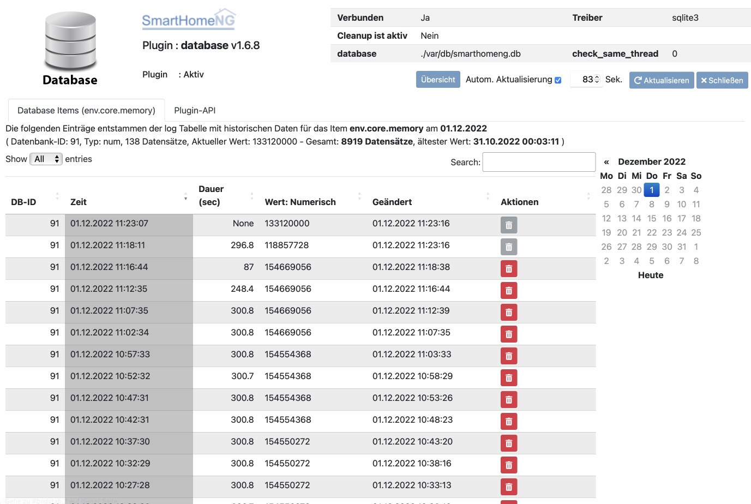This screenshot has height=504, width=751.
Task: Click the Schließen button
Action: [x=722, y=80]
